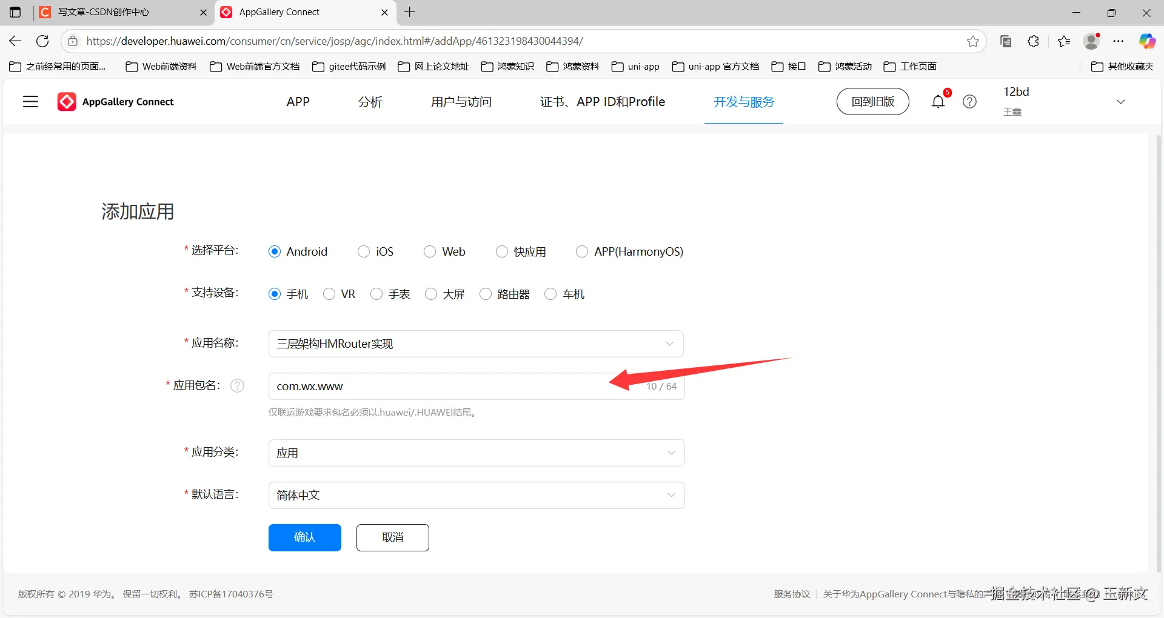1164x618 pixels.
Task: Open the 分析 menu
Action: [x=370, y=102]
